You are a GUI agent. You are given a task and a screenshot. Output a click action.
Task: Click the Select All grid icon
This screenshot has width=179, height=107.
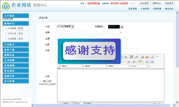point(132,57)
